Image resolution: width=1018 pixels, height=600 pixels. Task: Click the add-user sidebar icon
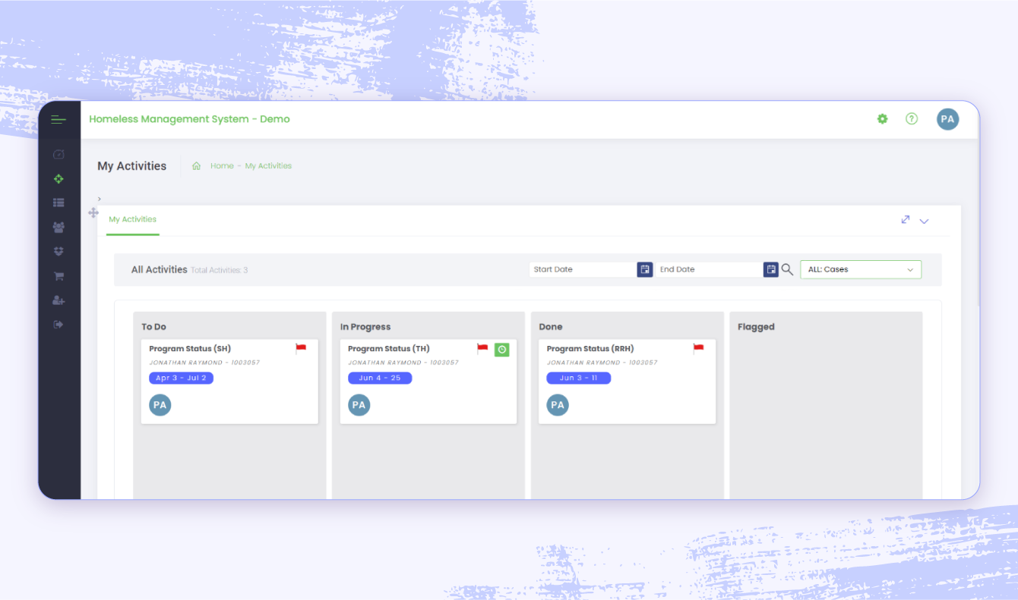[x=58, y=300]
